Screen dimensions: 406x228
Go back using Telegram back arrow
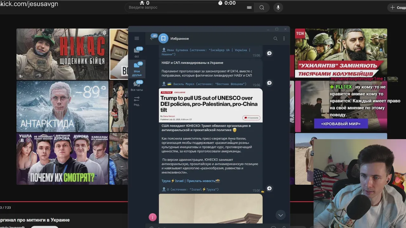click(152, 38)
